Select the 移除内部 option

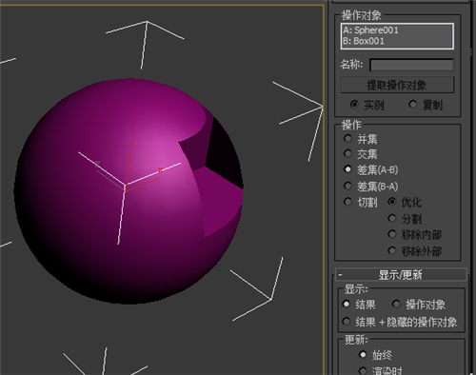click(392, 234)
